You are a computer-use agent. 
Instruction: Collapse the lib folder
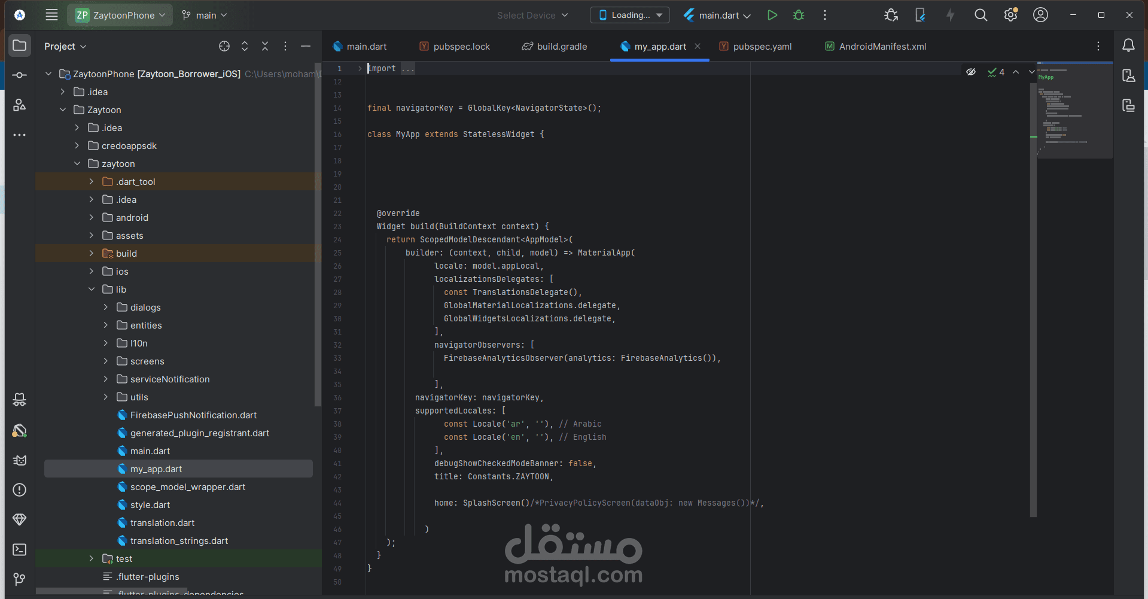92,289
